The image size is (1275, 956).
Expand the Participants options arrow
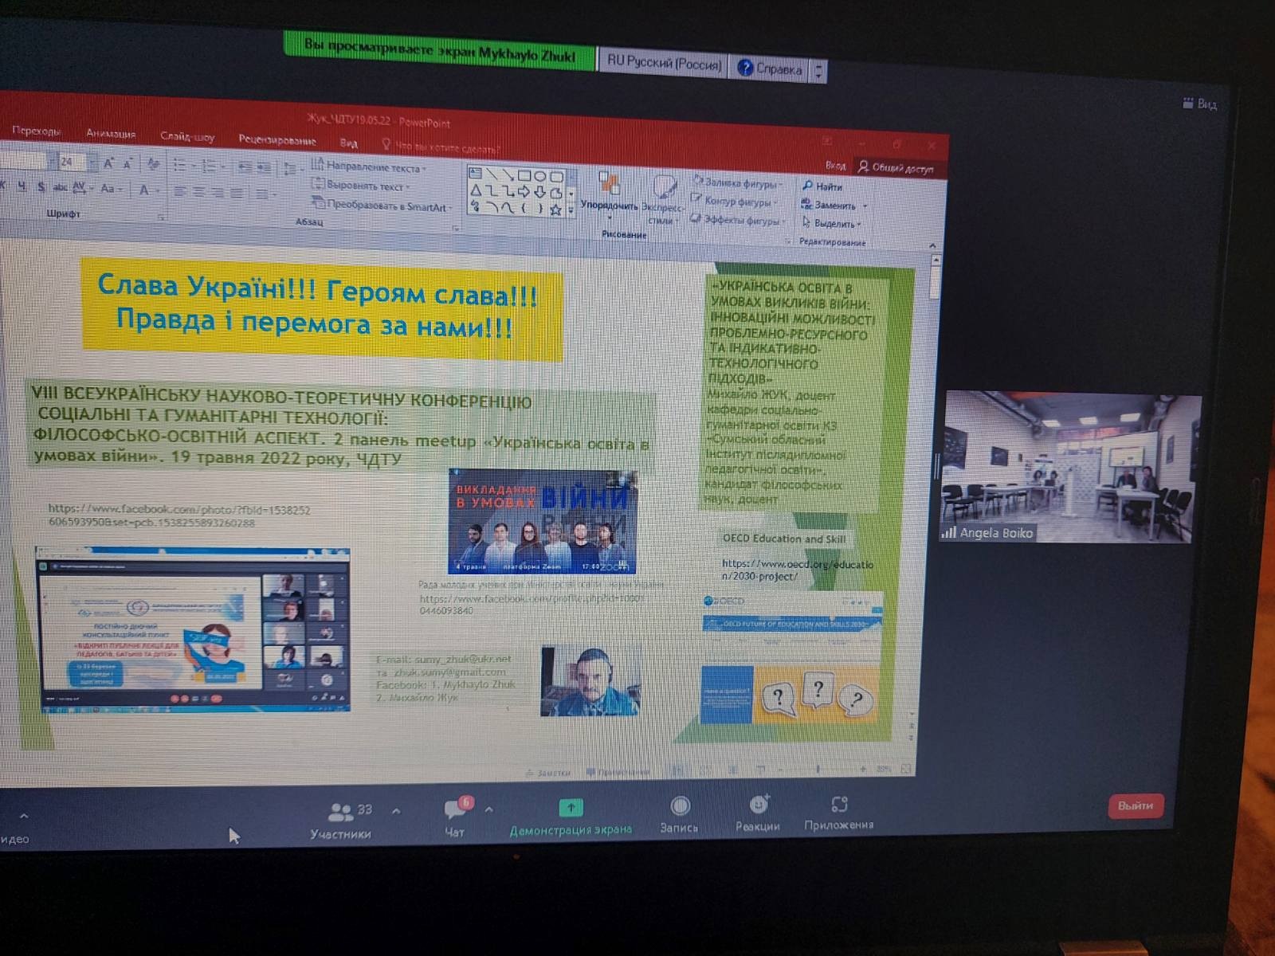pyautogui.click(x=396, y=811)
